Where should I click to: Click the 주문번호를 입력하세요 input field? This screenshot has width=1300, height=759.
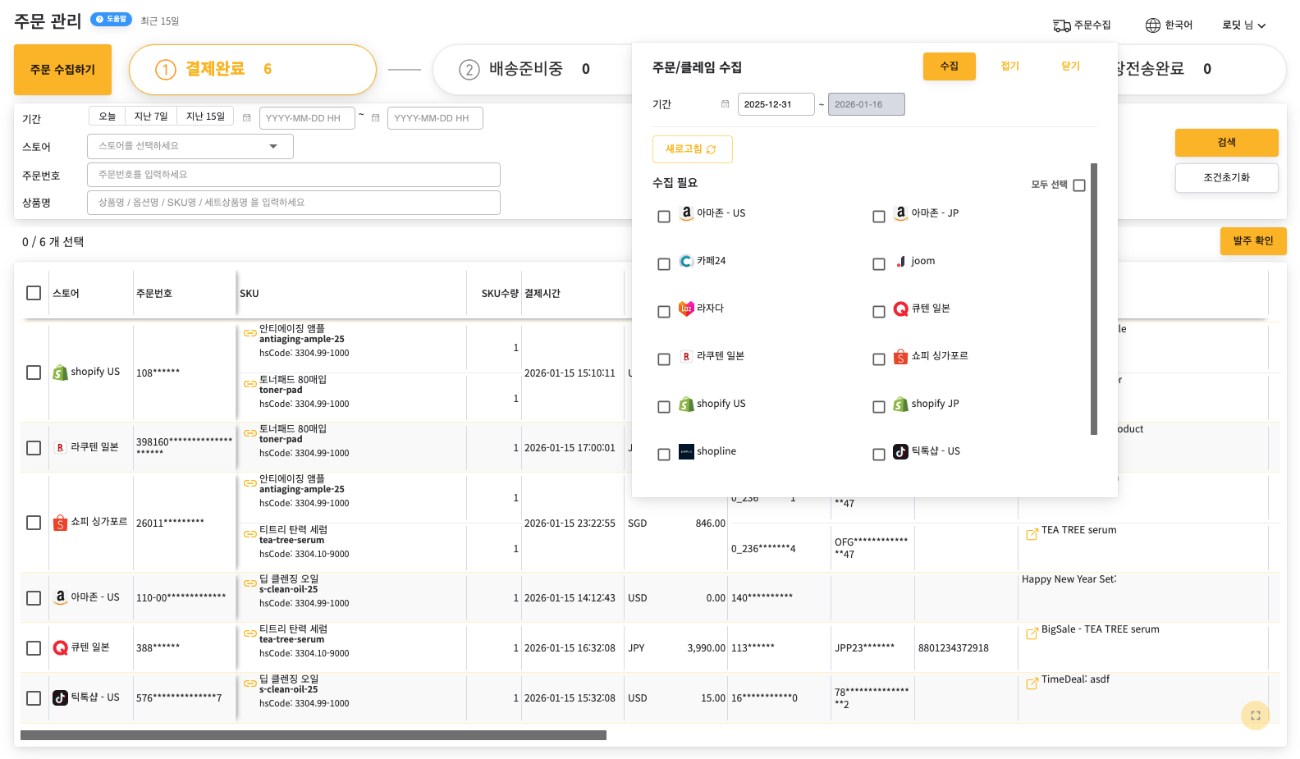(294, 175)
